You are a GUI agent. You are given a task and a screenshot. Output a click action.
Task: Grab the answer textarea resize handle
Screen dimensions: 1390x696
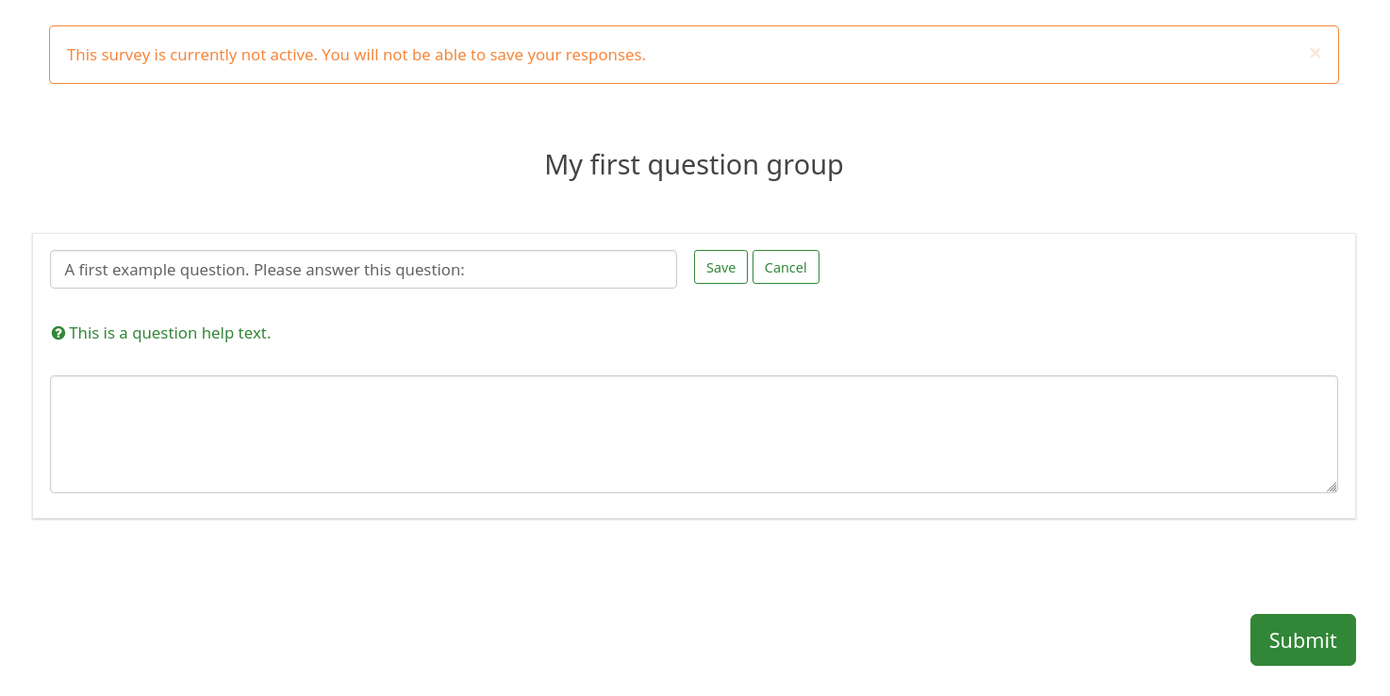(1332, 487)
